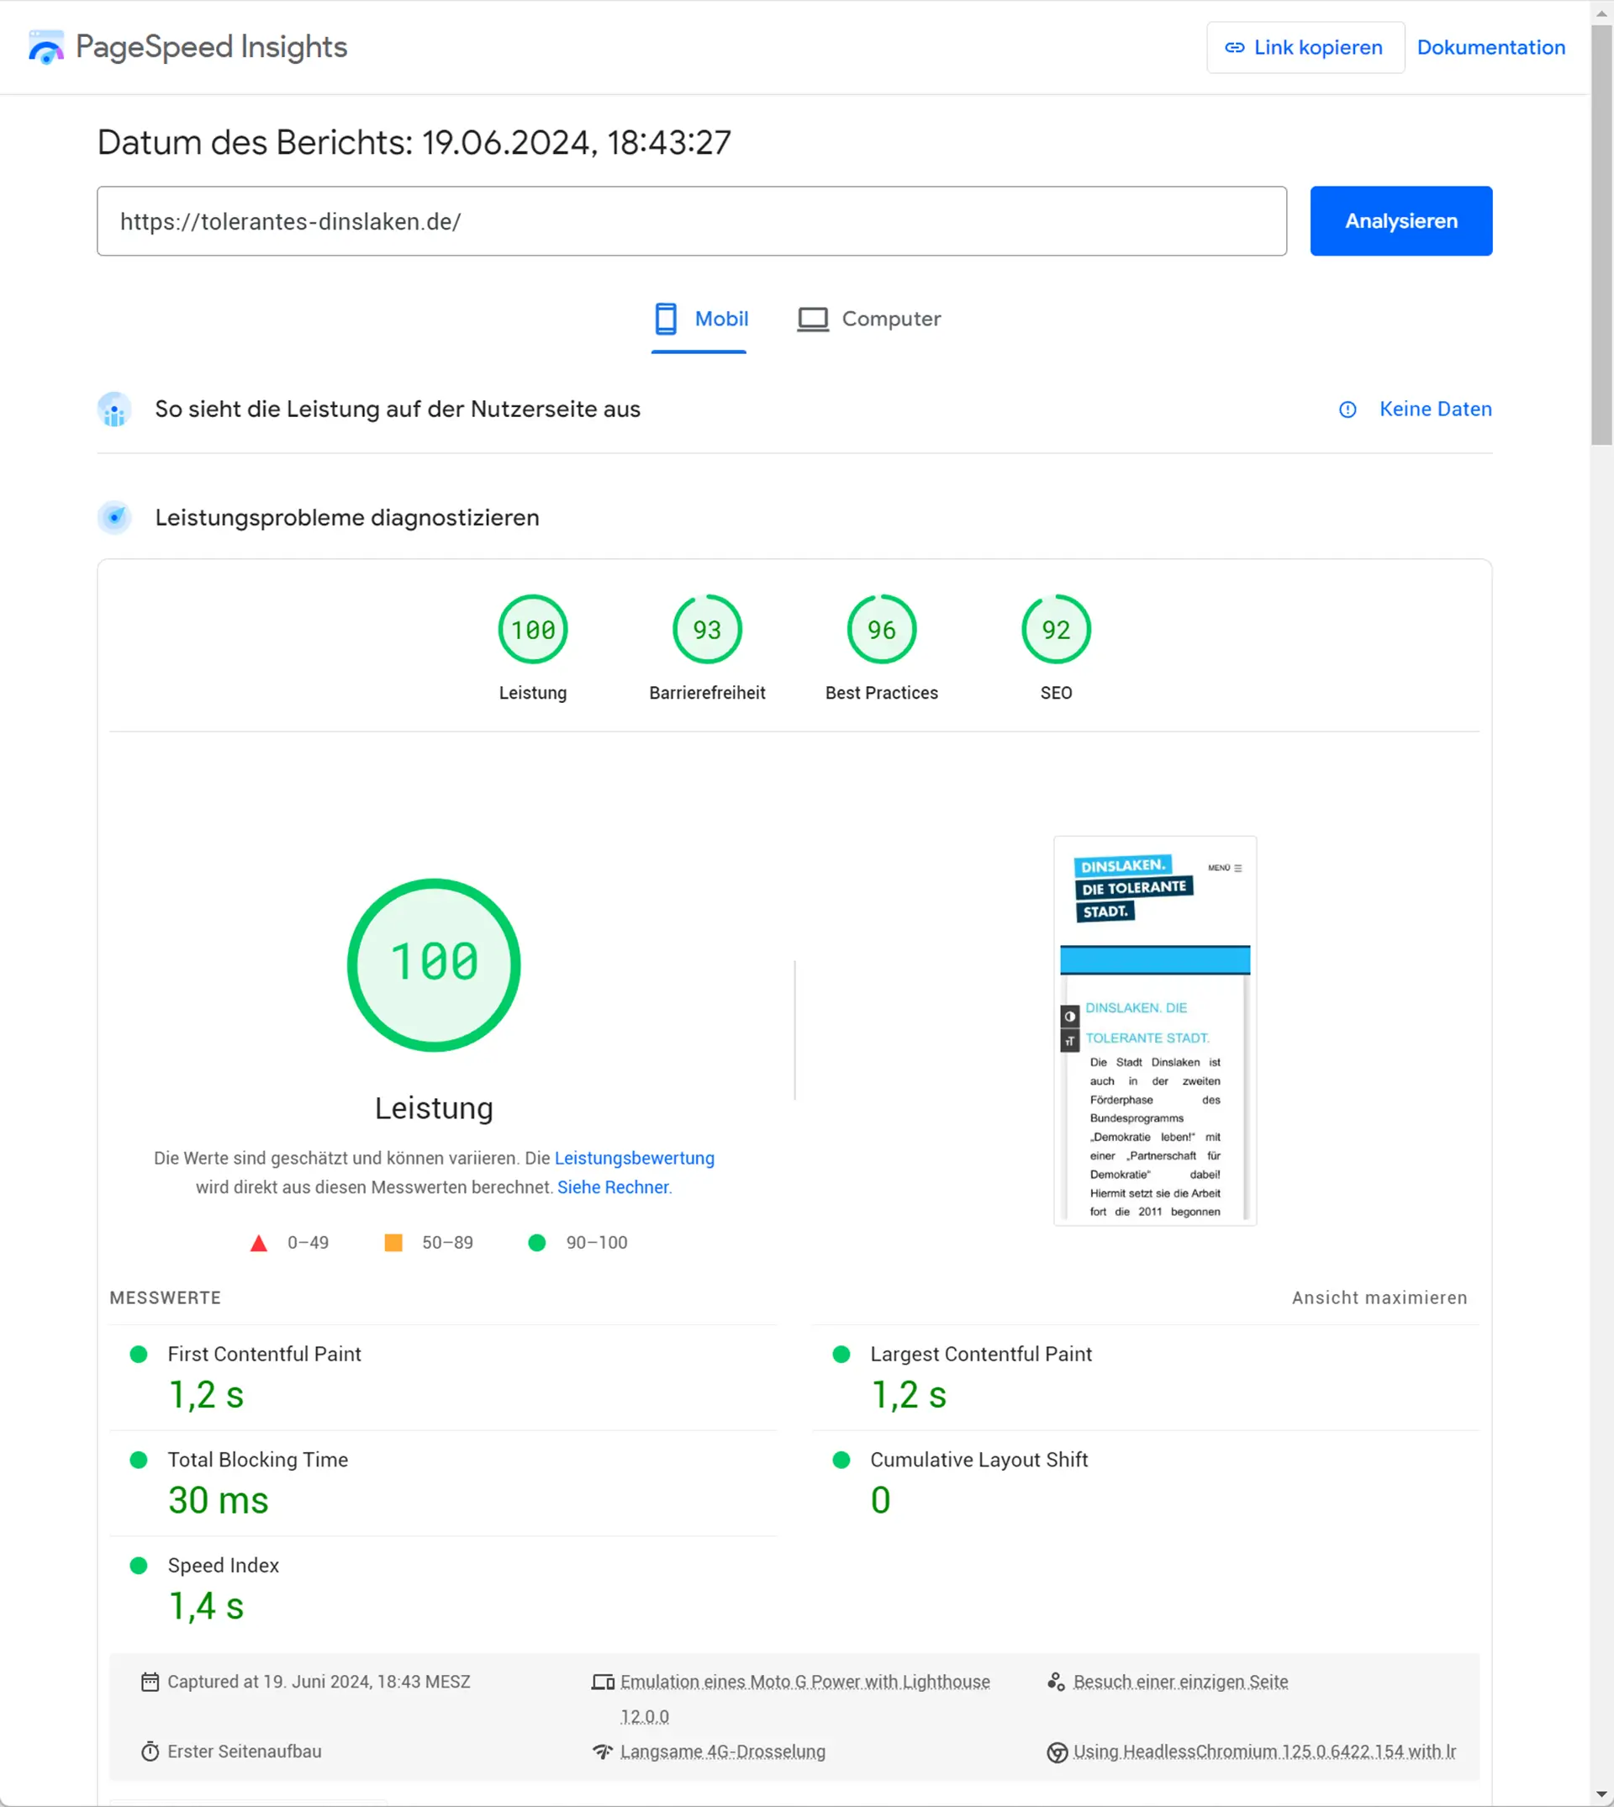The image size is (1614, 1807).
Task: Click the First Contentful Paint value 1,2 s
Action: point(206,1397)
